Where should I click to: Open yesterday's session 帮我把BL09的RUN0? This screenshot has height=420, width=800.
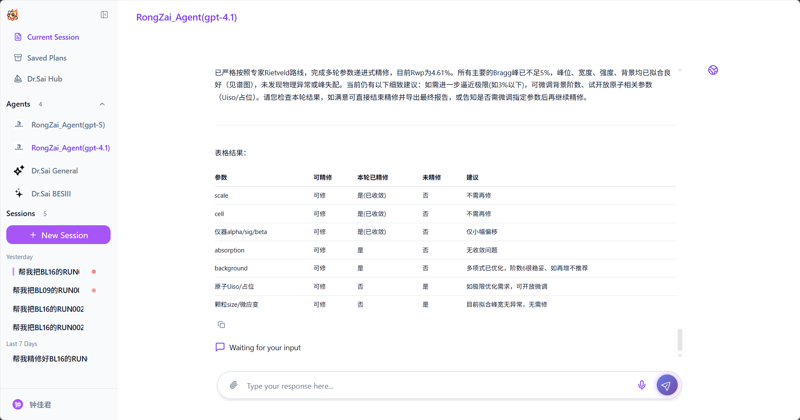46,290
